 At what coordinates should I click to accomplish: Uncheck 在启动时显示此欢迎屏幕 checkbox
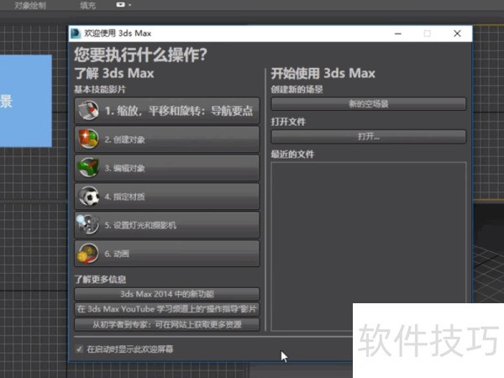click(x=80, y=348)
